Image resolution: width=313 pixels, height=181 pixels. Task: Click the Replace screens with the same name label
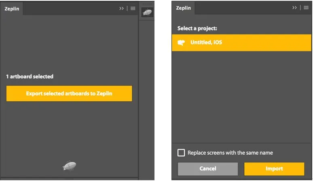230,153
